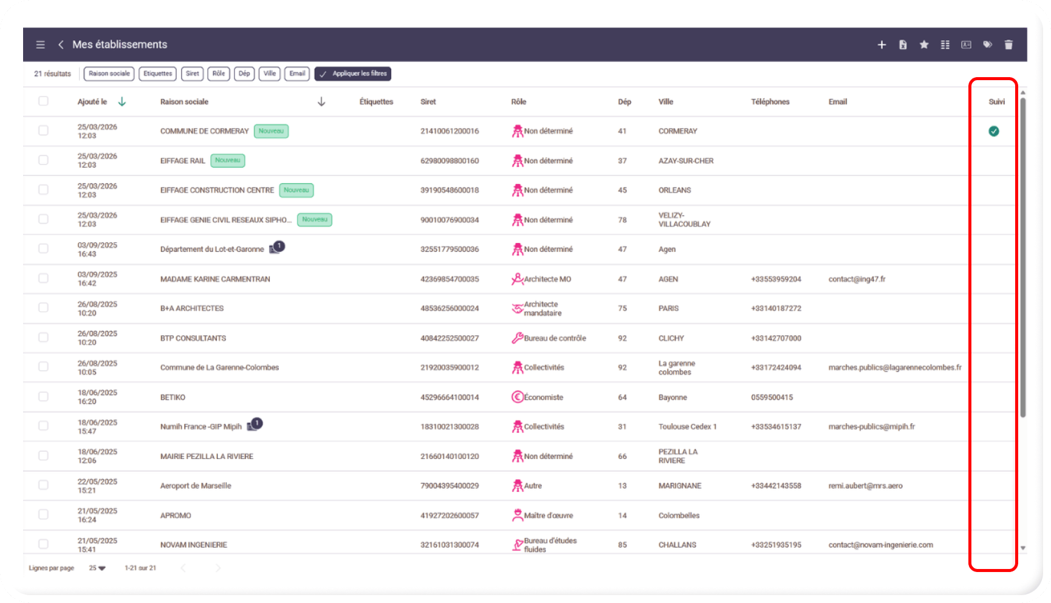Sort by the Raison sociale arrow
Viewport: 1051px width, 603px height.
321,102
